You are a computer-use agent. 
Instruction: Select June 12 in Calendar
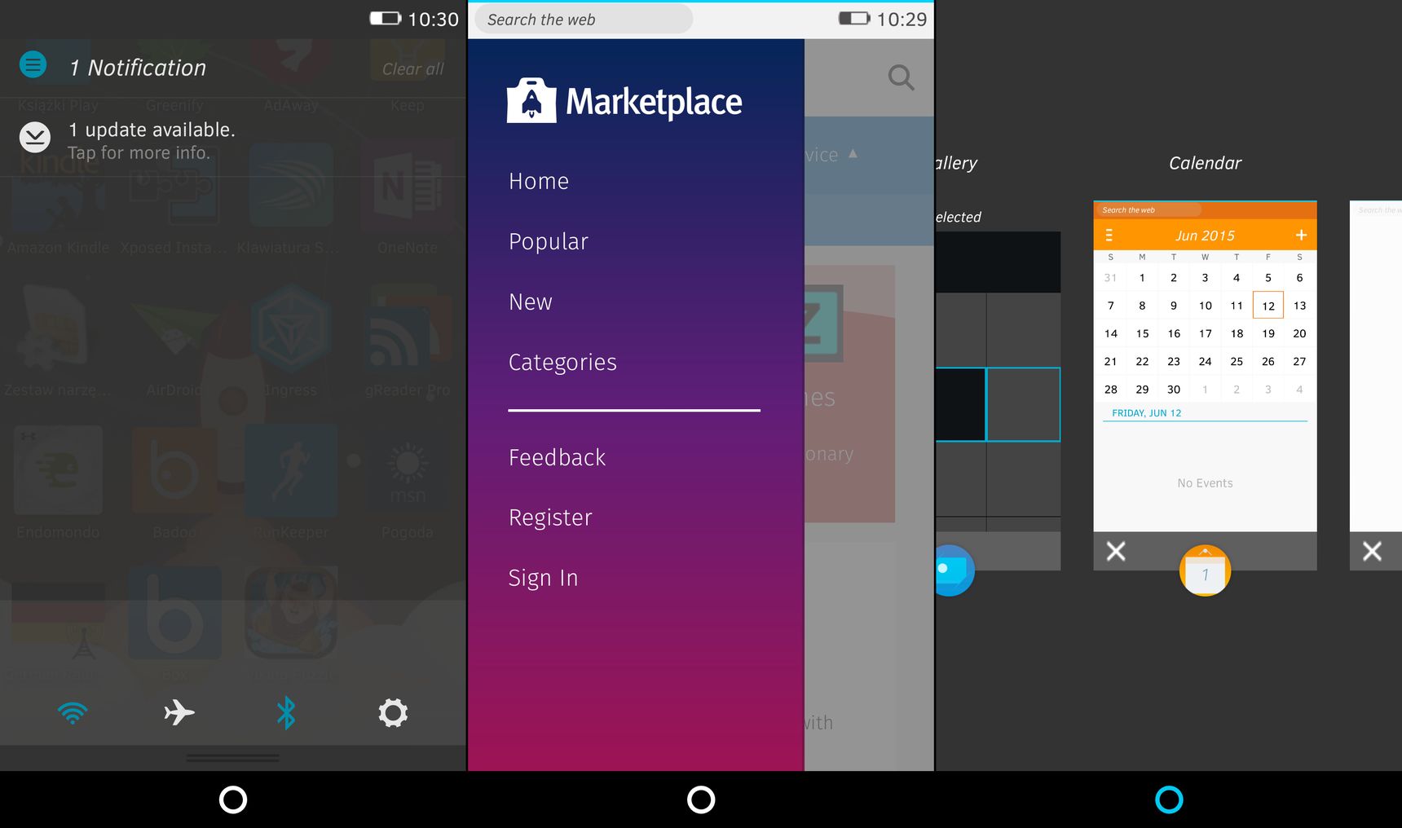click(x=1268, y=306)
